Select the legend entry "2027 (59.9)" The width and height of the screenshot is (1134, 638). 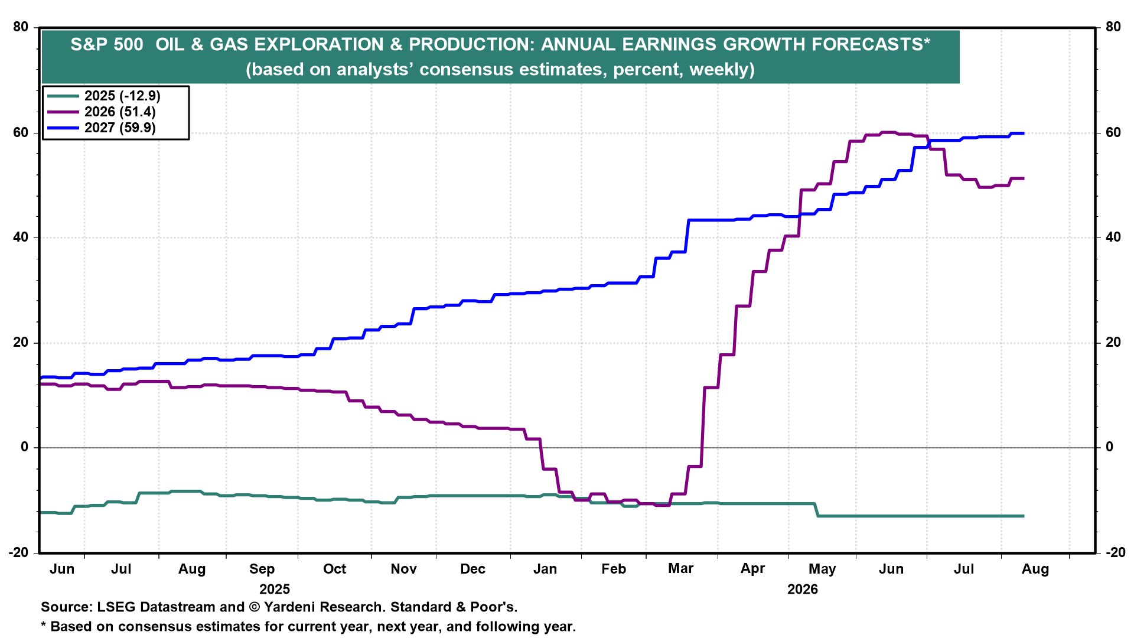[120, 128]
